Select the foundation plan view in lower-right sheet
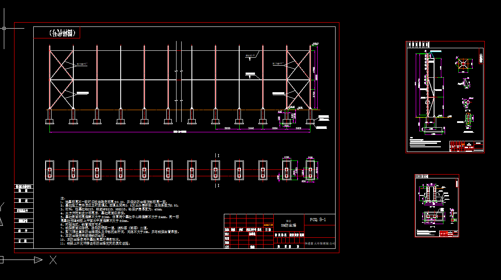Viewport: 501px width, 280px height. (434, 217)
